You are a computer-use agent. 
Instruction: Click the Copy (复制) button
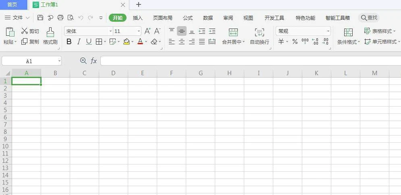[x=30, y=41]
